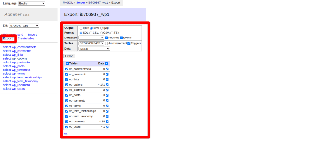This screenshot has height=148, width=316.
Task: Toggle the Routines checkbox
Action: [106, 38]
